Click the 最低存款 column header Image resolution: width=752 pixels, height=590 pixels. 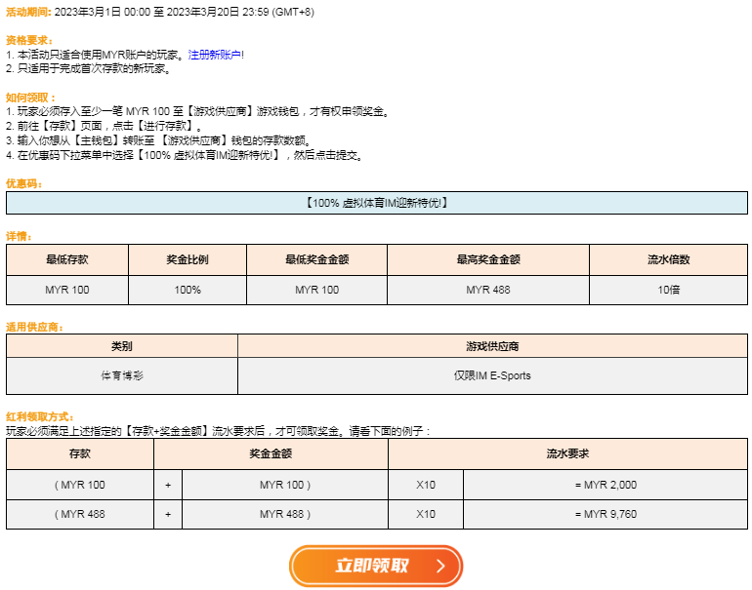coord(67,260)
